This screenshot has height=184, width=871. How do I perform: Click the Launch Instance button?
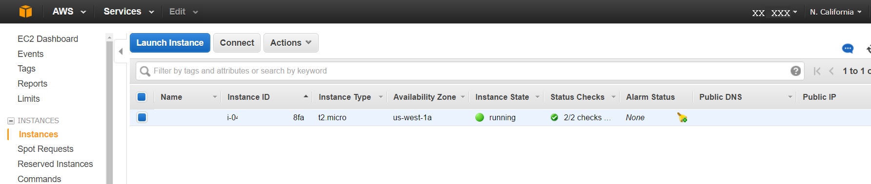pos(170,43)
